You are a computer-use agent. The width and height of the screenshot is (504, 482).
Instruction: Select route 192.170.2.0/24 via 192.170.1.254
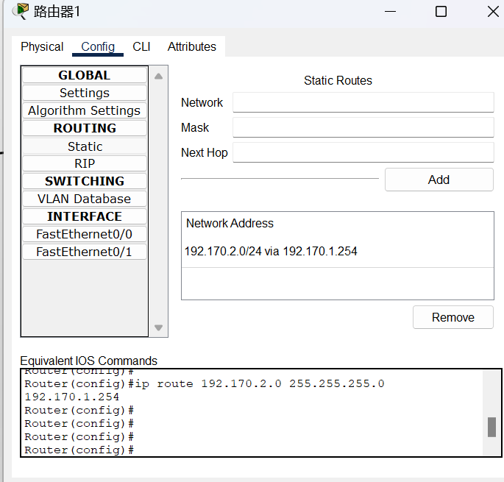pyautogui.click(x=271, y=252)
